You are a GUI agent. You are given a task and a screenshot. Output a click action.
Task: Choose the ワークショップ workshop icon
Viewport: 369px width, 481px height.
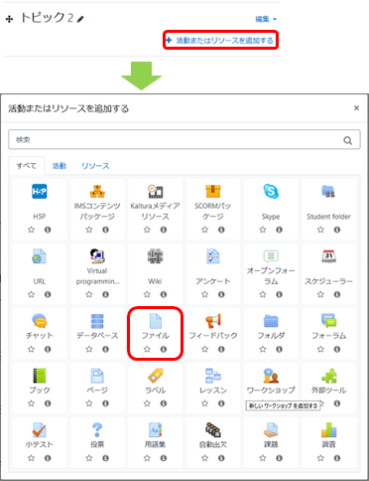point(271,376)
